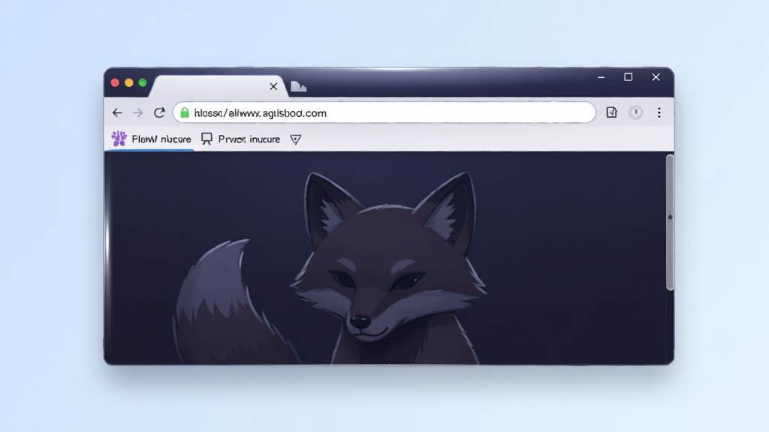Close the window with the X button
Image resolution: width=769 pixels, height=432 pixels.
pos(656,77)
